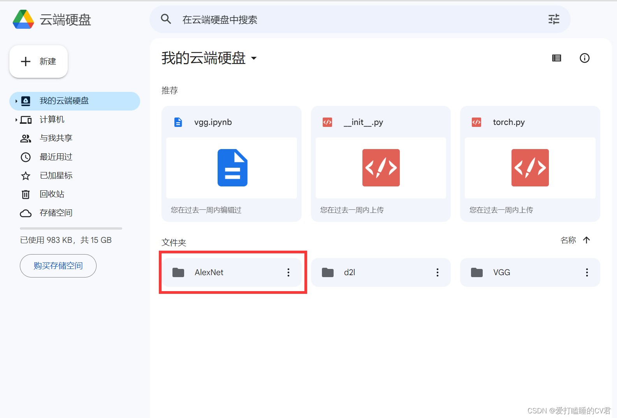Click the VGG folder icon

[477, 272]
